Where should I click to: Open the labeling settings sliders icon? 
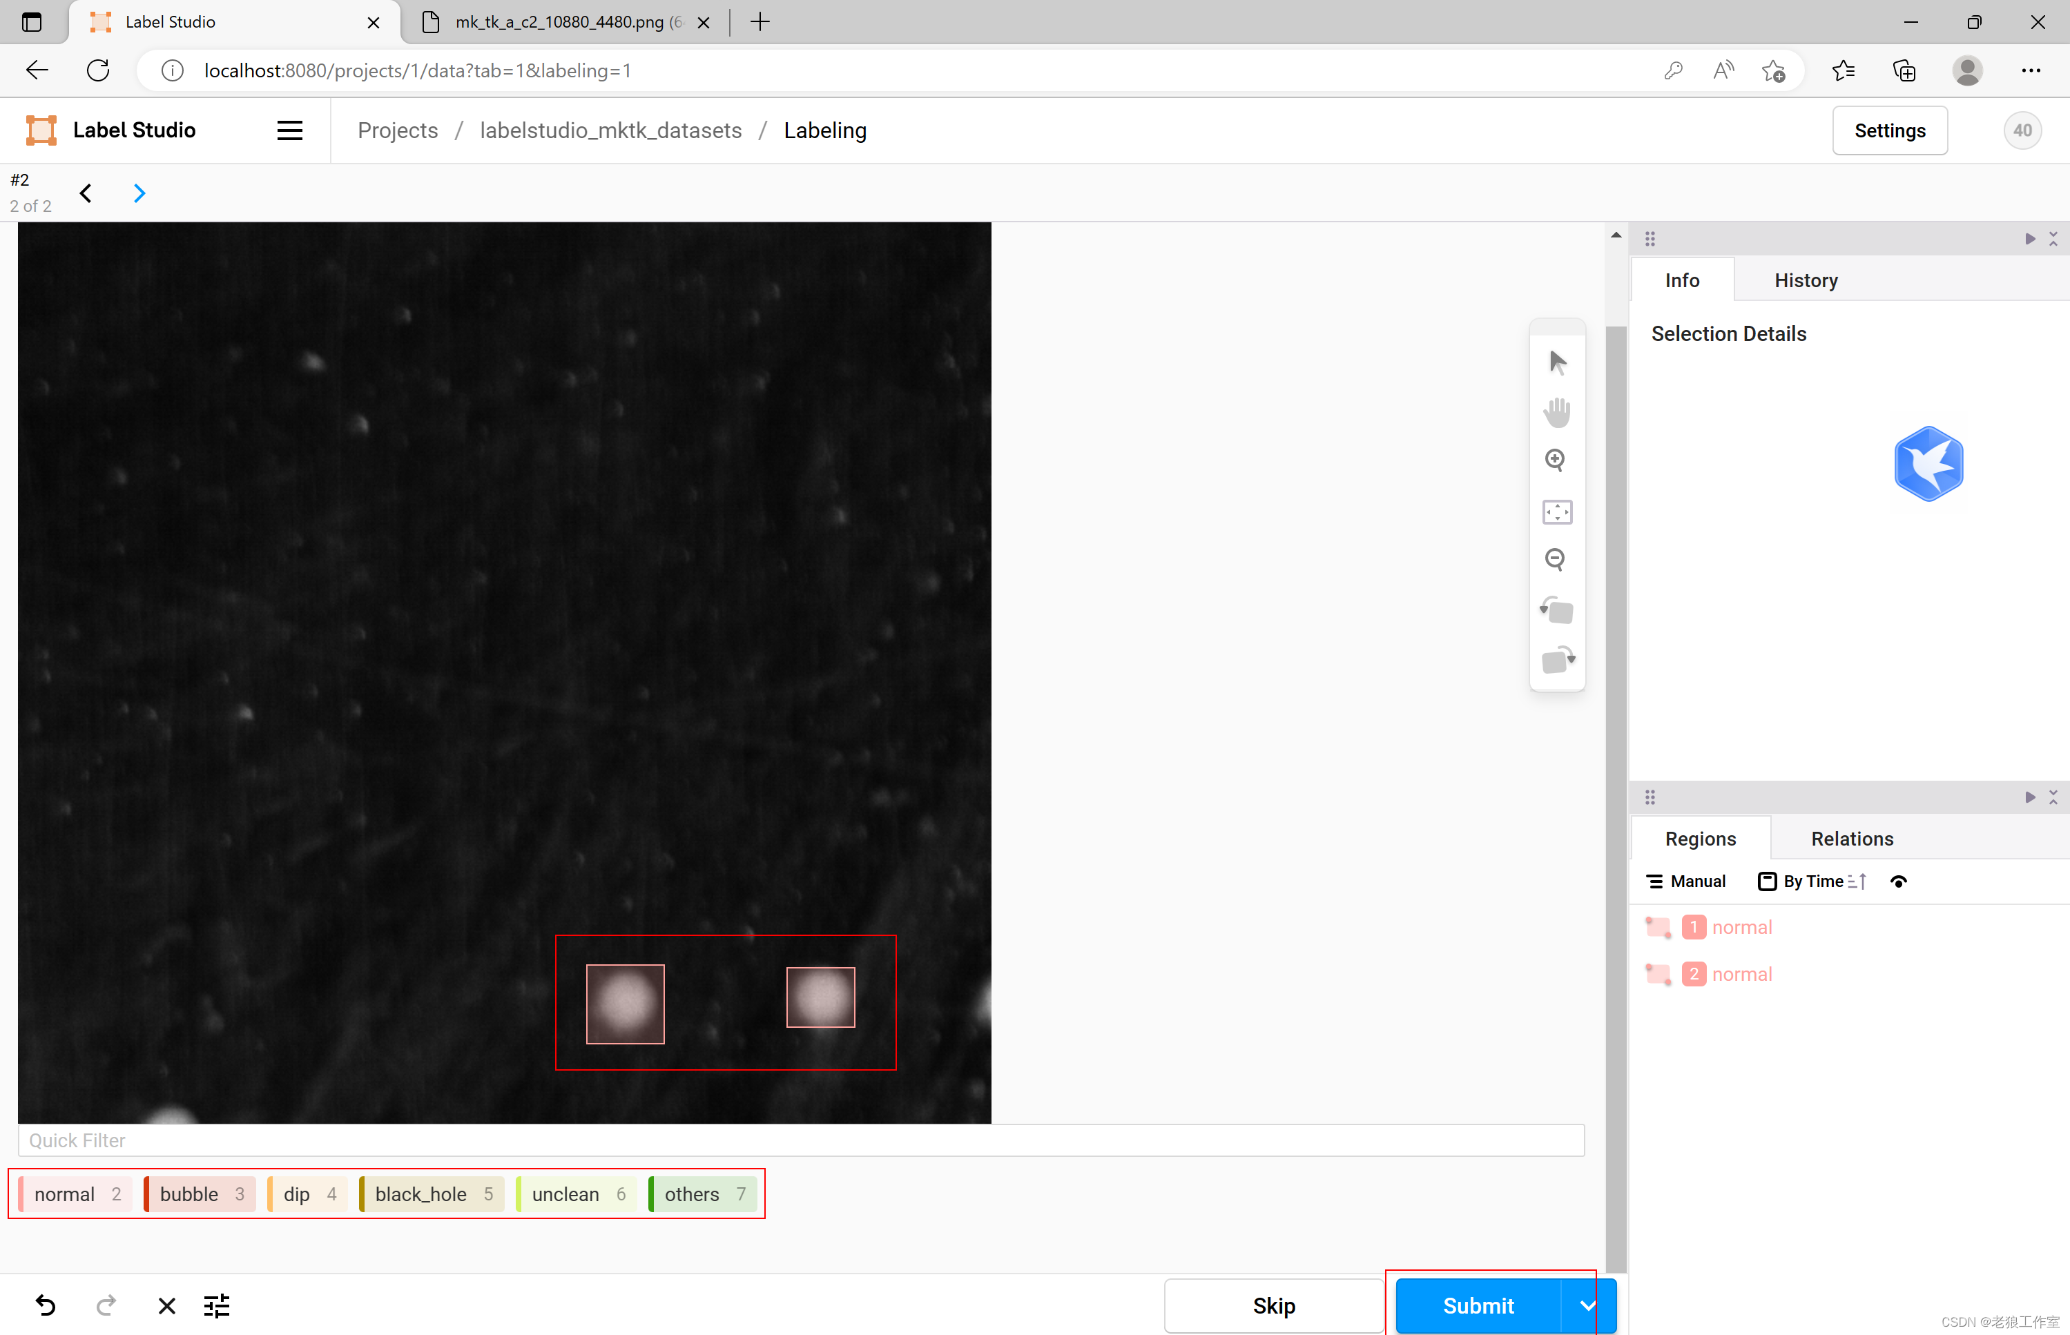click(x=217, y=1305)
